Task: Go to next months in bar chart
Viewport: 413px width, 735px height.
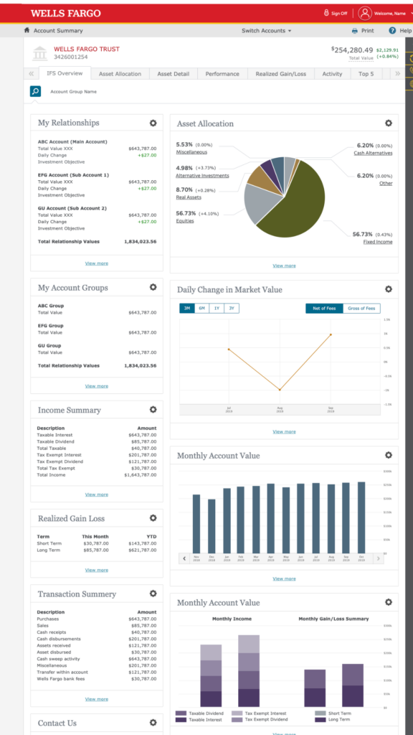Action: tap(379, 558)
